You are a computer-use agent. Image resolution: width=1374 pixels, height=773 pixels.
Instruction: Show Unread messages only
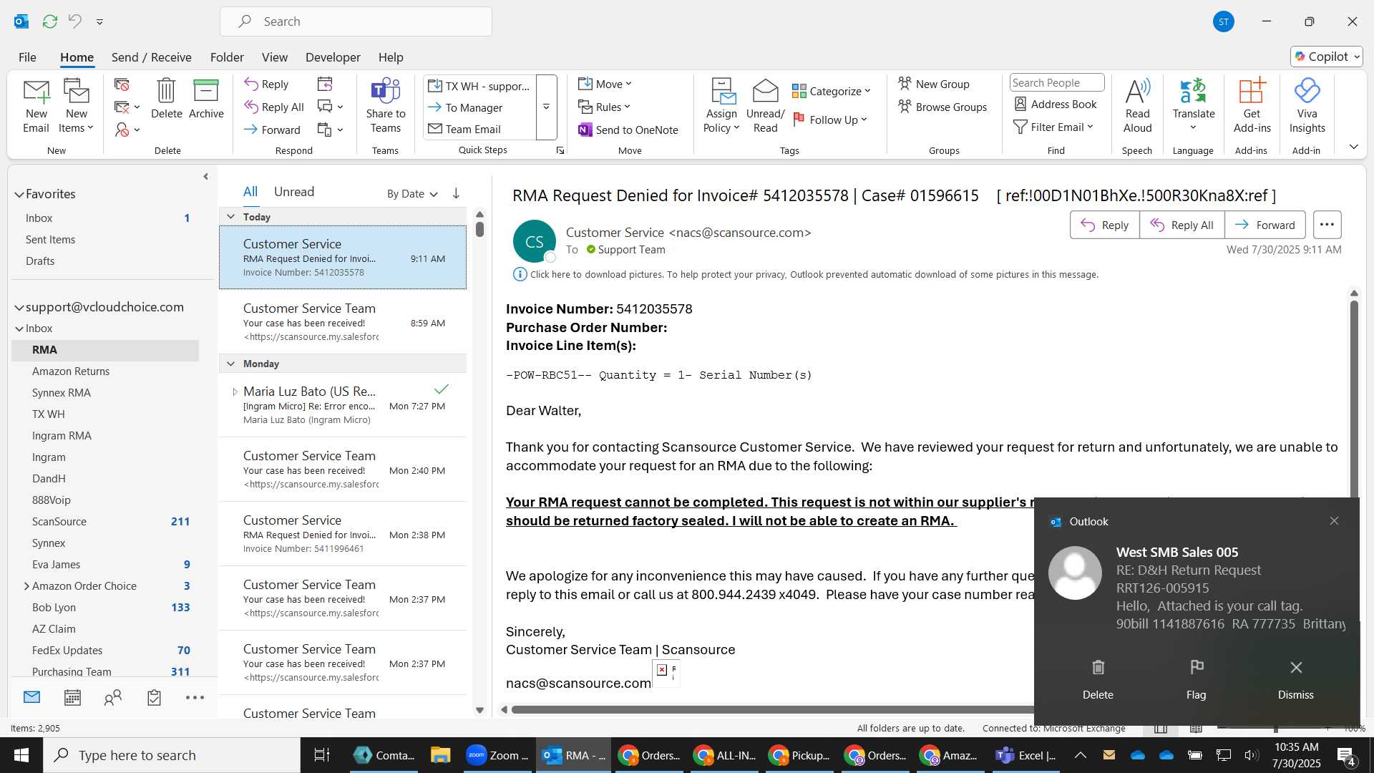coord(294,192)
